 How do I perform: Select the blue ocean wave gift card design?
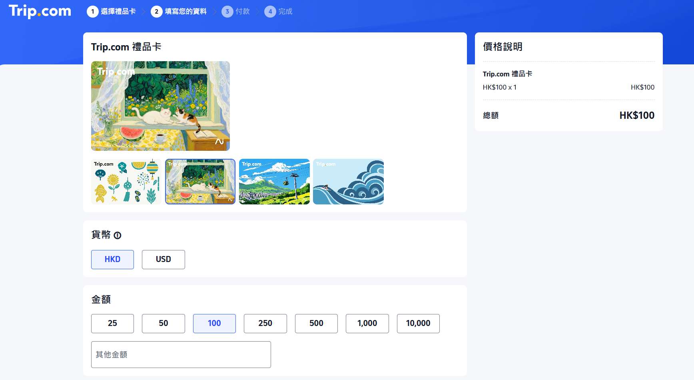click(348, 182)
